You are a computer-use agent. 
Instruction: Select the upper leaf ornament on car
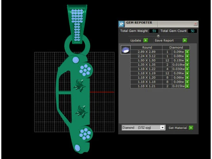pyautogui.click(x=79, y=86)
